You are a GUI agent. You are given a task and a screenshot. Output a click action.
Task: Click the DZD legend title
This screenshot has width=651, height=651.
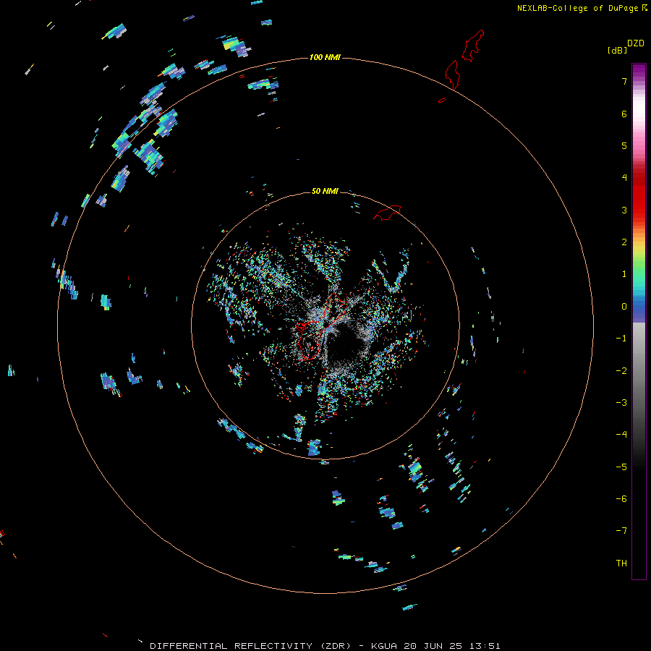click(636, 43)
